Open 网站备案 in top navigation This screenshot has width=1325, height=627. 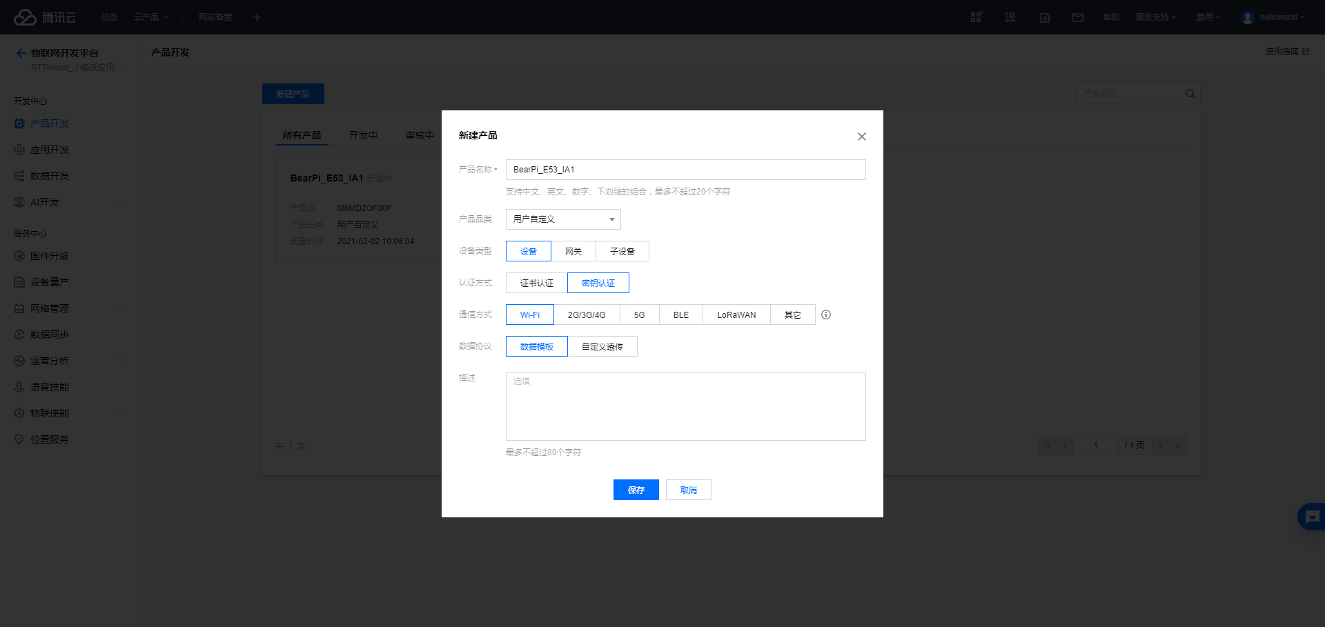(215, 17)
